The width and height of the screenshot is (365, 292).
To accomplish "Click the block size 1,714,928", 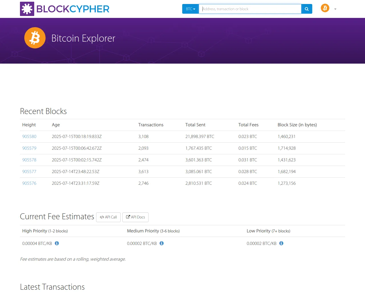I will pyautogui.click(x=287, y=148).
